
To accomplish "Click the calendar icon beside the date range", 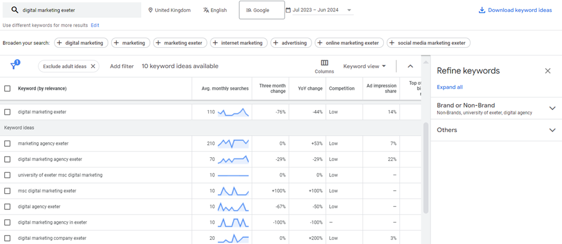I will [x=288, y=10].
